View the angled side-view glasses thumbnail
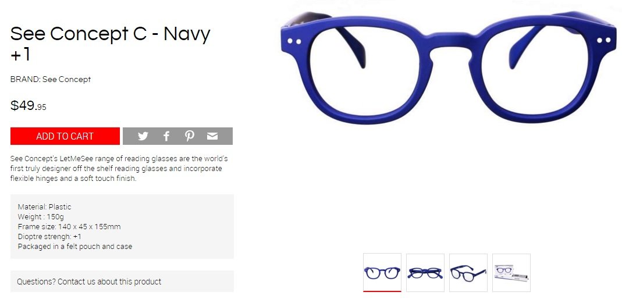The image size is (622, 299). pyautogui.click(x=468, y=272)
